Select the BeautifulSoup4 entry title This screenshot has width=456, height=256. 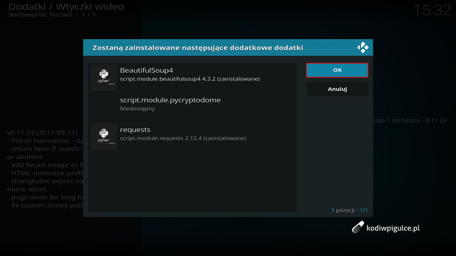(147, 71)
